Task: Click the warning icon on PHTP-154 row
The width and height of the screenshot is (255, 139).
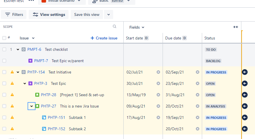Action: point(12,72)
